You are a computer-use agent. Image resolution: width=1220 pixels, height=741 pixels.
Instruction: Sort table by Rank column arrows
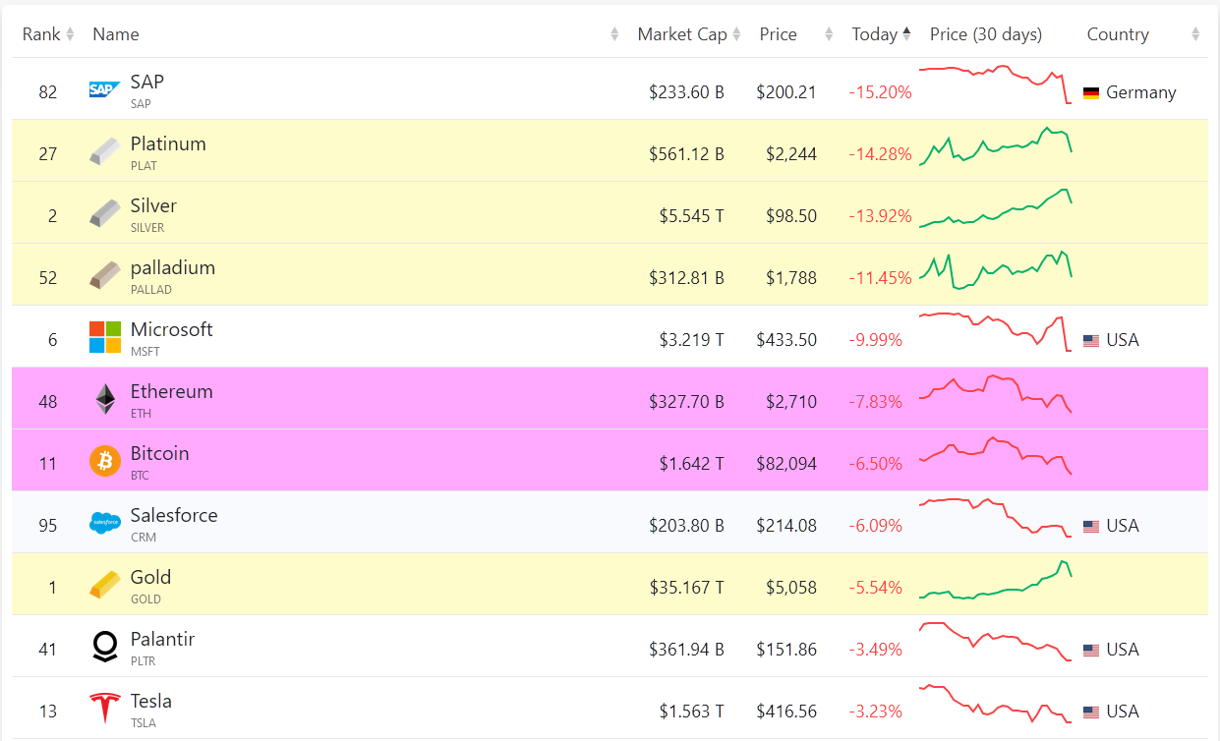pyautogui.click(x=70, y=34)
